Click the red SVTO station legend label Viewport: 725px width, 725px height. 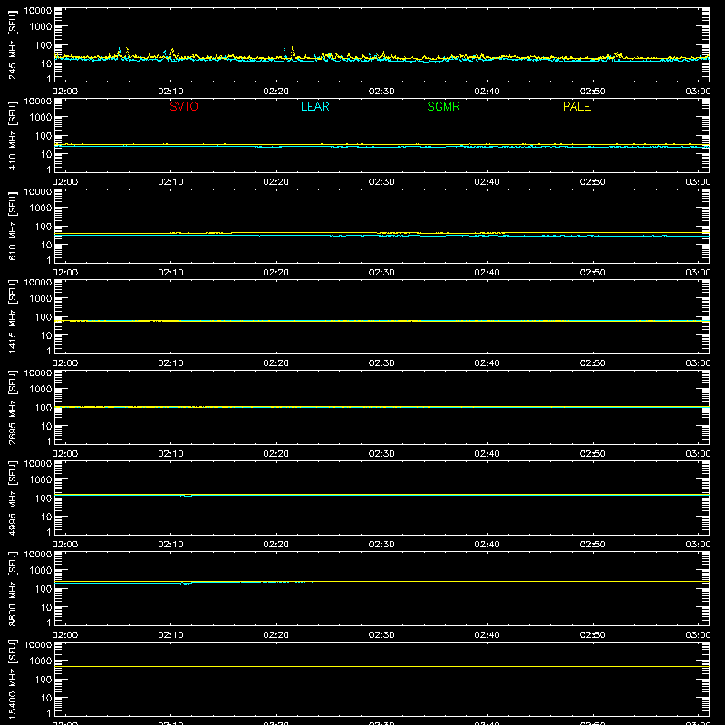[184, 106]
